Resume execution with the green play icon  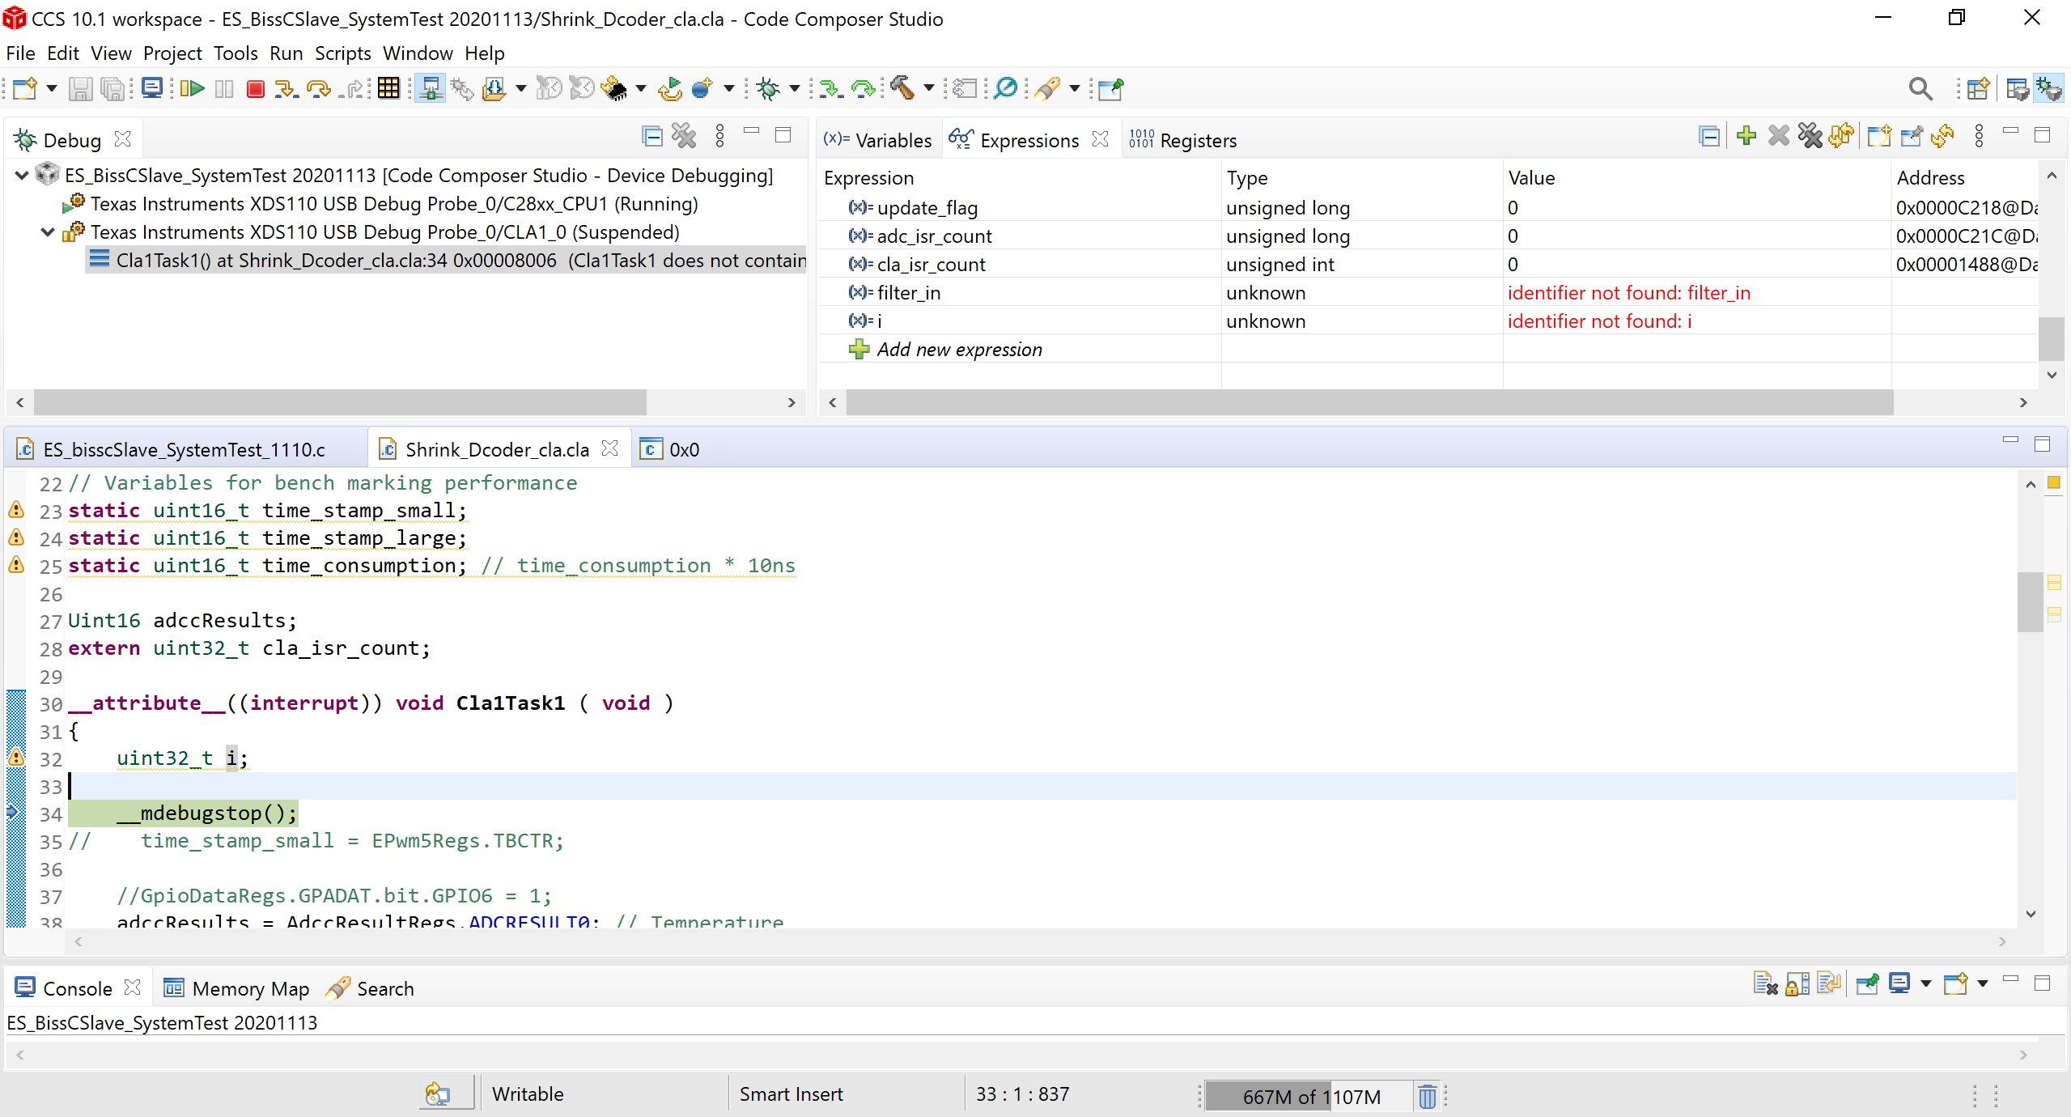point(192,88)
